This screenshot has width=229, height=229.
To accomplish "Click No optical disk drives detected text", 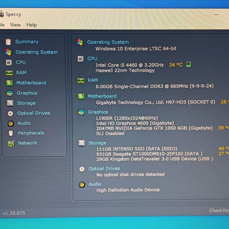I will tap(131, 174).
